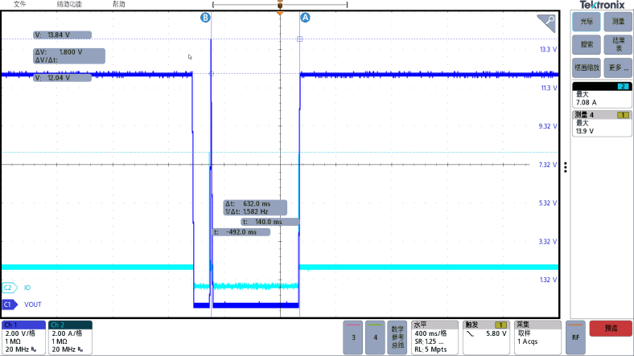Expand the 更多... options button
The image size is (634, 356).
coord(618,67)
